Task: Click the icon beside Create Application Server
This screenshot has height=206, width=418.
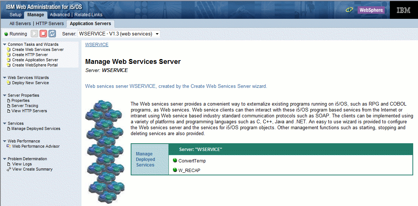Action: (x=9, y=60)
